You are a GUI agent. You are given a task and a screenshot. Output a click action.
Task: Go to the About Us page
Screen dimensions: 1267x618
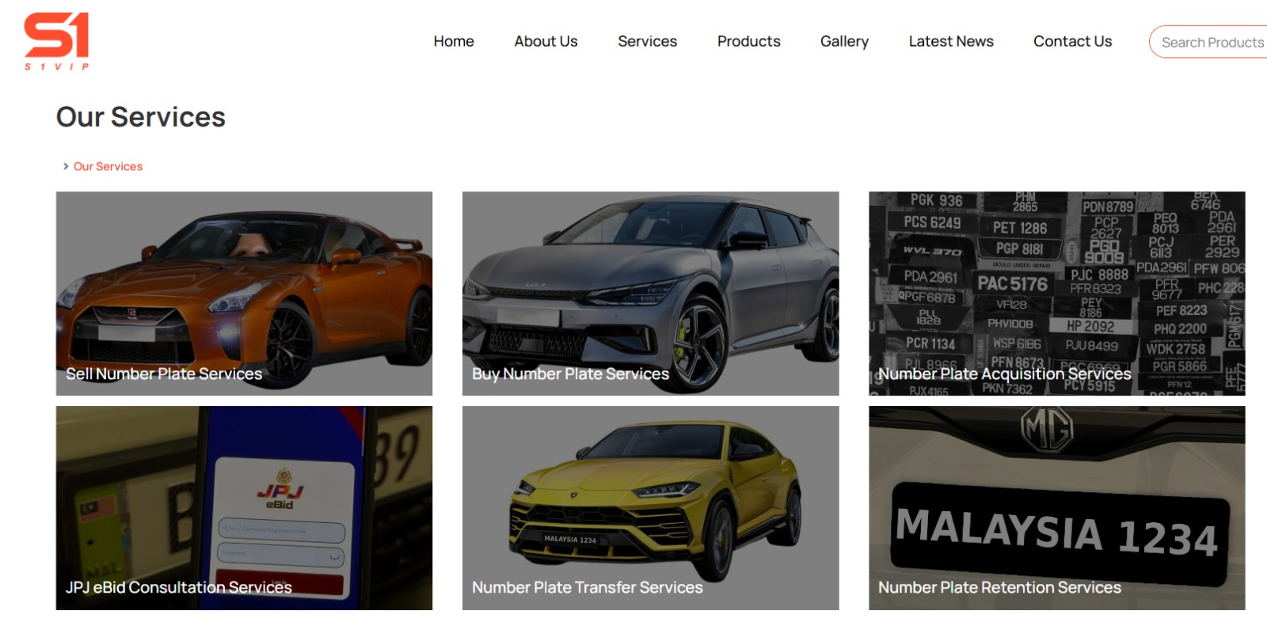click(546, 41)
